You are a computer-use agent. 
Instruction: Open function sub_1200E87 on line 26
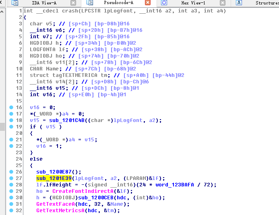tap(54, 172)
